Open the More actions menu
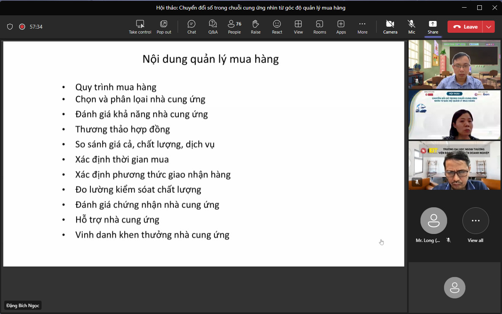 click(362, 27)
